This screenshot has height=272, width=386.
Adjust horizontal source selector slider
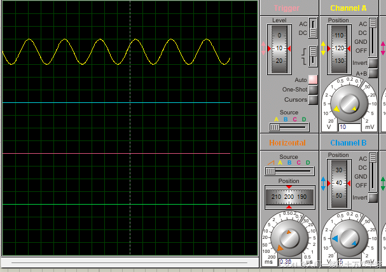(289, 171)
